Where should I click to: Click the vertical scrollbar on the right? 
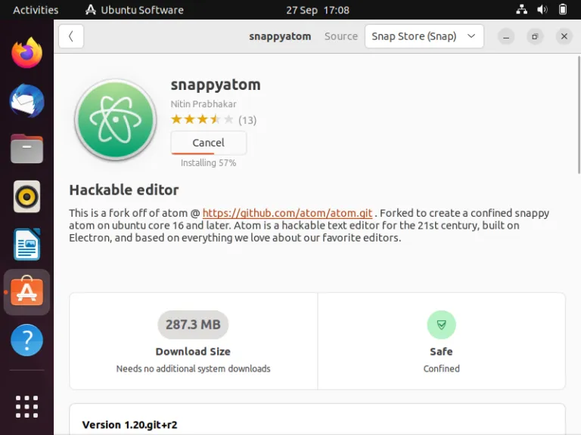579,115
